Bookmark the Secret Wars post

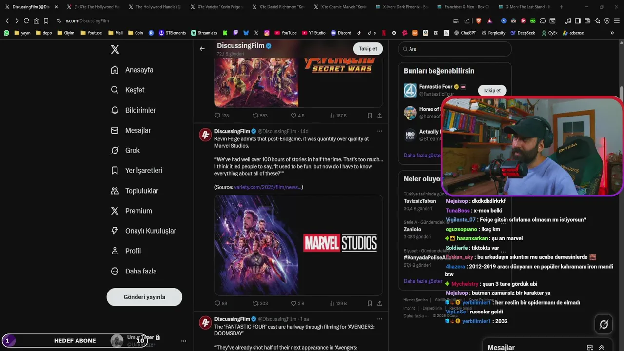[370, 116]
